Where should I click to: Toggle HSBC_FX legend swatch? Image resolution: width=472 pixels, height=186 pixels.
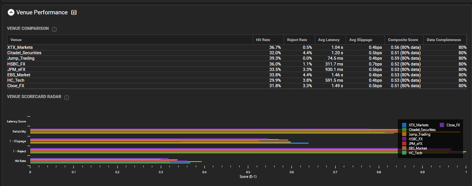click(404, 139)
